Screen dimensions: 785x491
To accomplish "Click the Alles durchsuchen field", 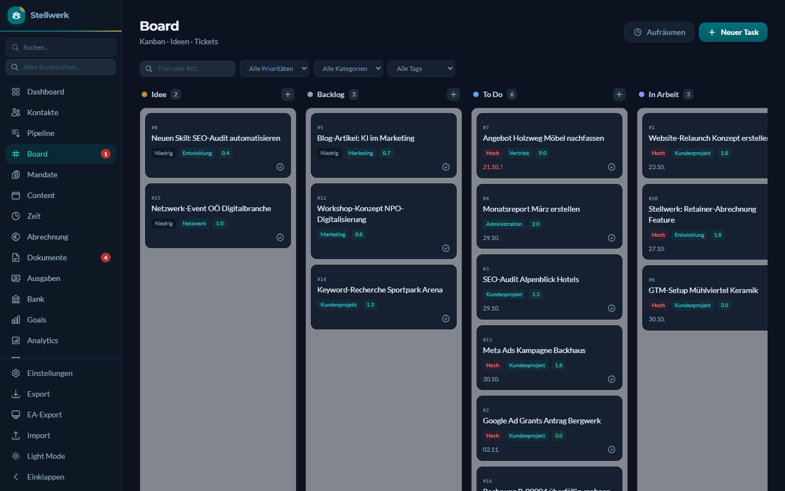I will click(61, 67).
